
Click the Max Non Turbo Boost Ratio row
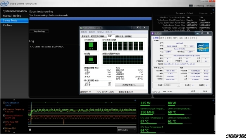tap(184, 17)
